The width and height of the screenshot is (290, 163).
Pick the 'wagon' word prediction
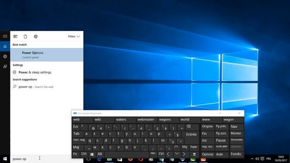click(233, 120)
